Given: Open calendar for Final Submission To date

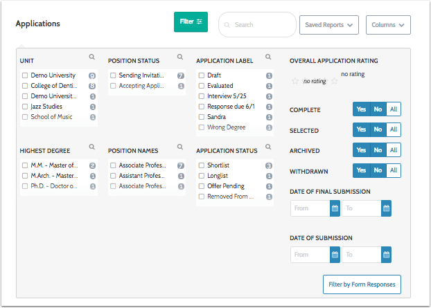Looking at the screenshot, I should pyautogui.click(x=386, y=208).
